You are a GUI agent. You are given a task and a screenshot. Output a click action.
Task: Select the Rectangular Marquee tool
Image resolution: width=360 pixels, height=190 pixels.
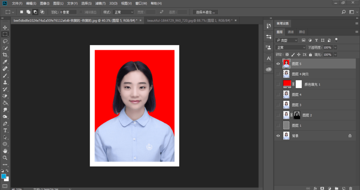(5, 34)
